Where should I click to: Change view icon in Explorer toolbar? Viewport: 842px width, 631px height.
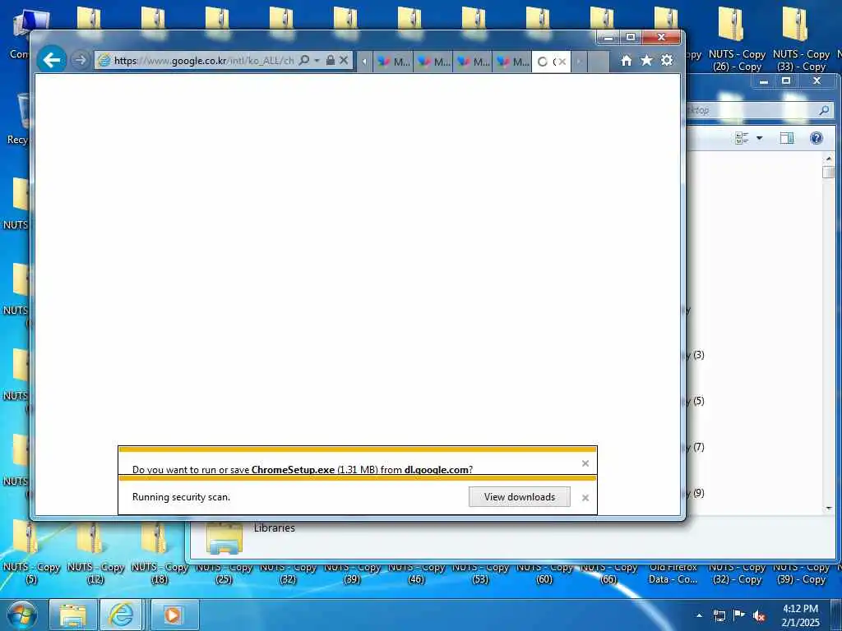(742, 138)
